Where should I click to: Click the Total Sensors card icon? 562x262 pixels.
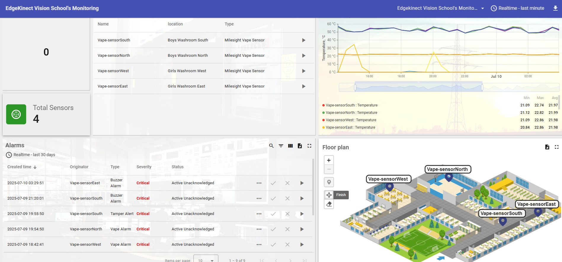(x=16, y=114)
